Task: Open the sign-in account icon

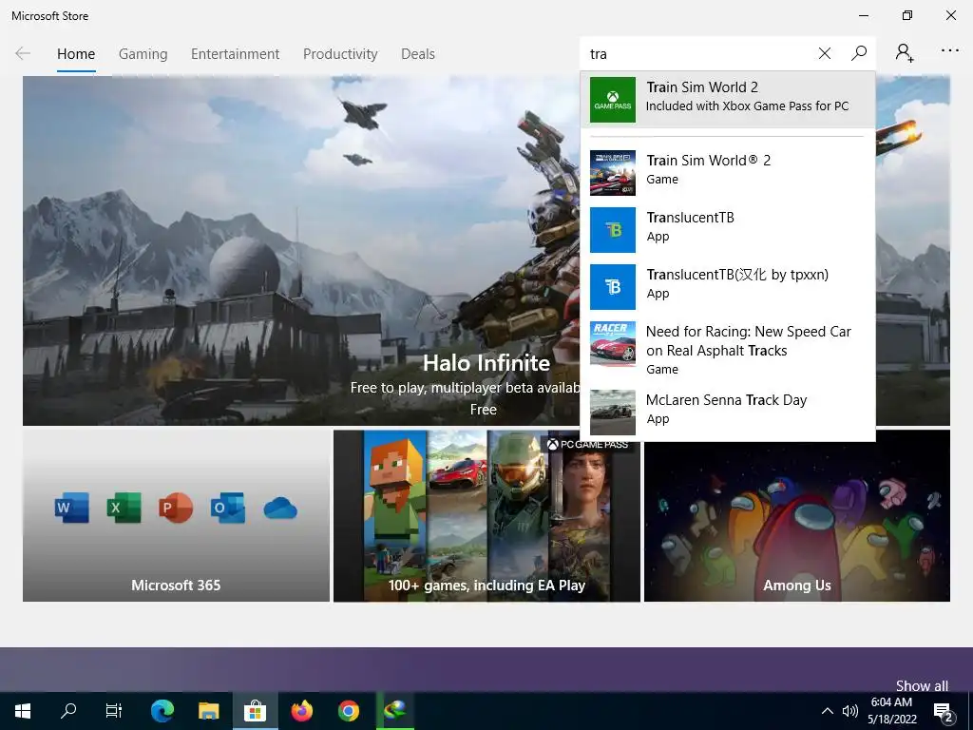Action: tap(905, 53)
